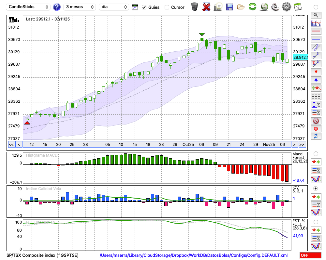Select the blue horizontal line tool
Viewport: 326px width, 260px height.
tap(316, 39)
